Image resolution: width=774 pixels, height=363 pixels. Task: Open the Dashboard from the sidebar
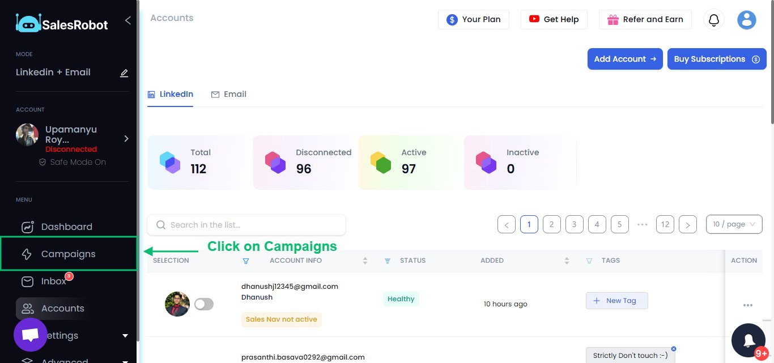[x=66, y=227]
